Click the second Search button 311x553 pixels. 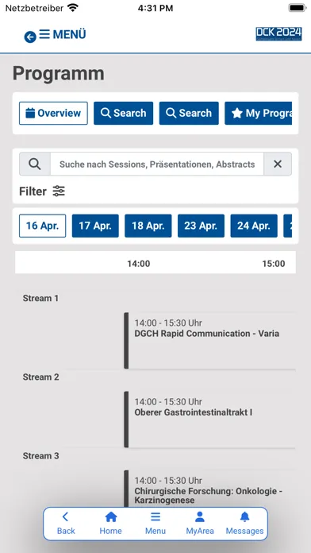(x=189, y=113)
